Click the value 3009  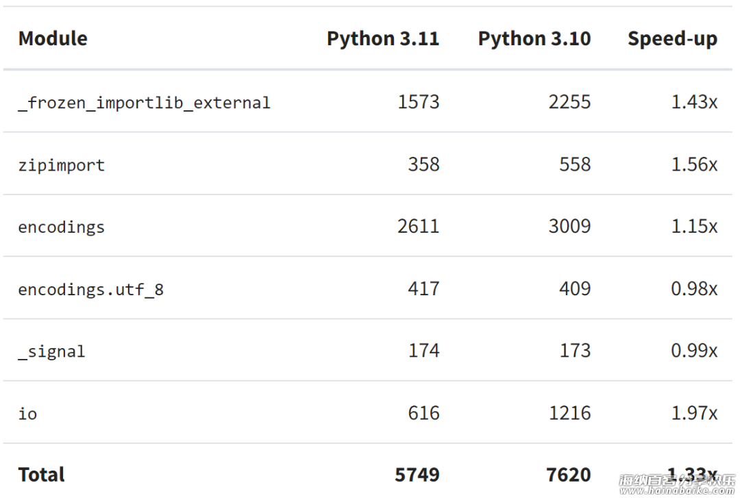pos(569,226)
